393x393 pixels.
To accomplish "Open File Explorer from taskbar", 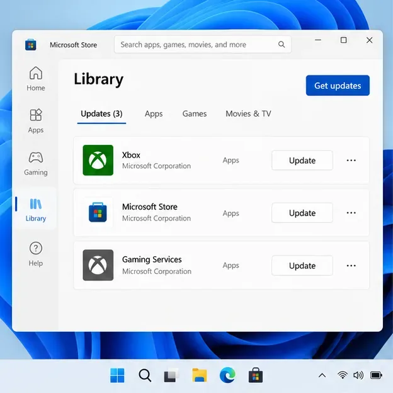I will point(200,375).
